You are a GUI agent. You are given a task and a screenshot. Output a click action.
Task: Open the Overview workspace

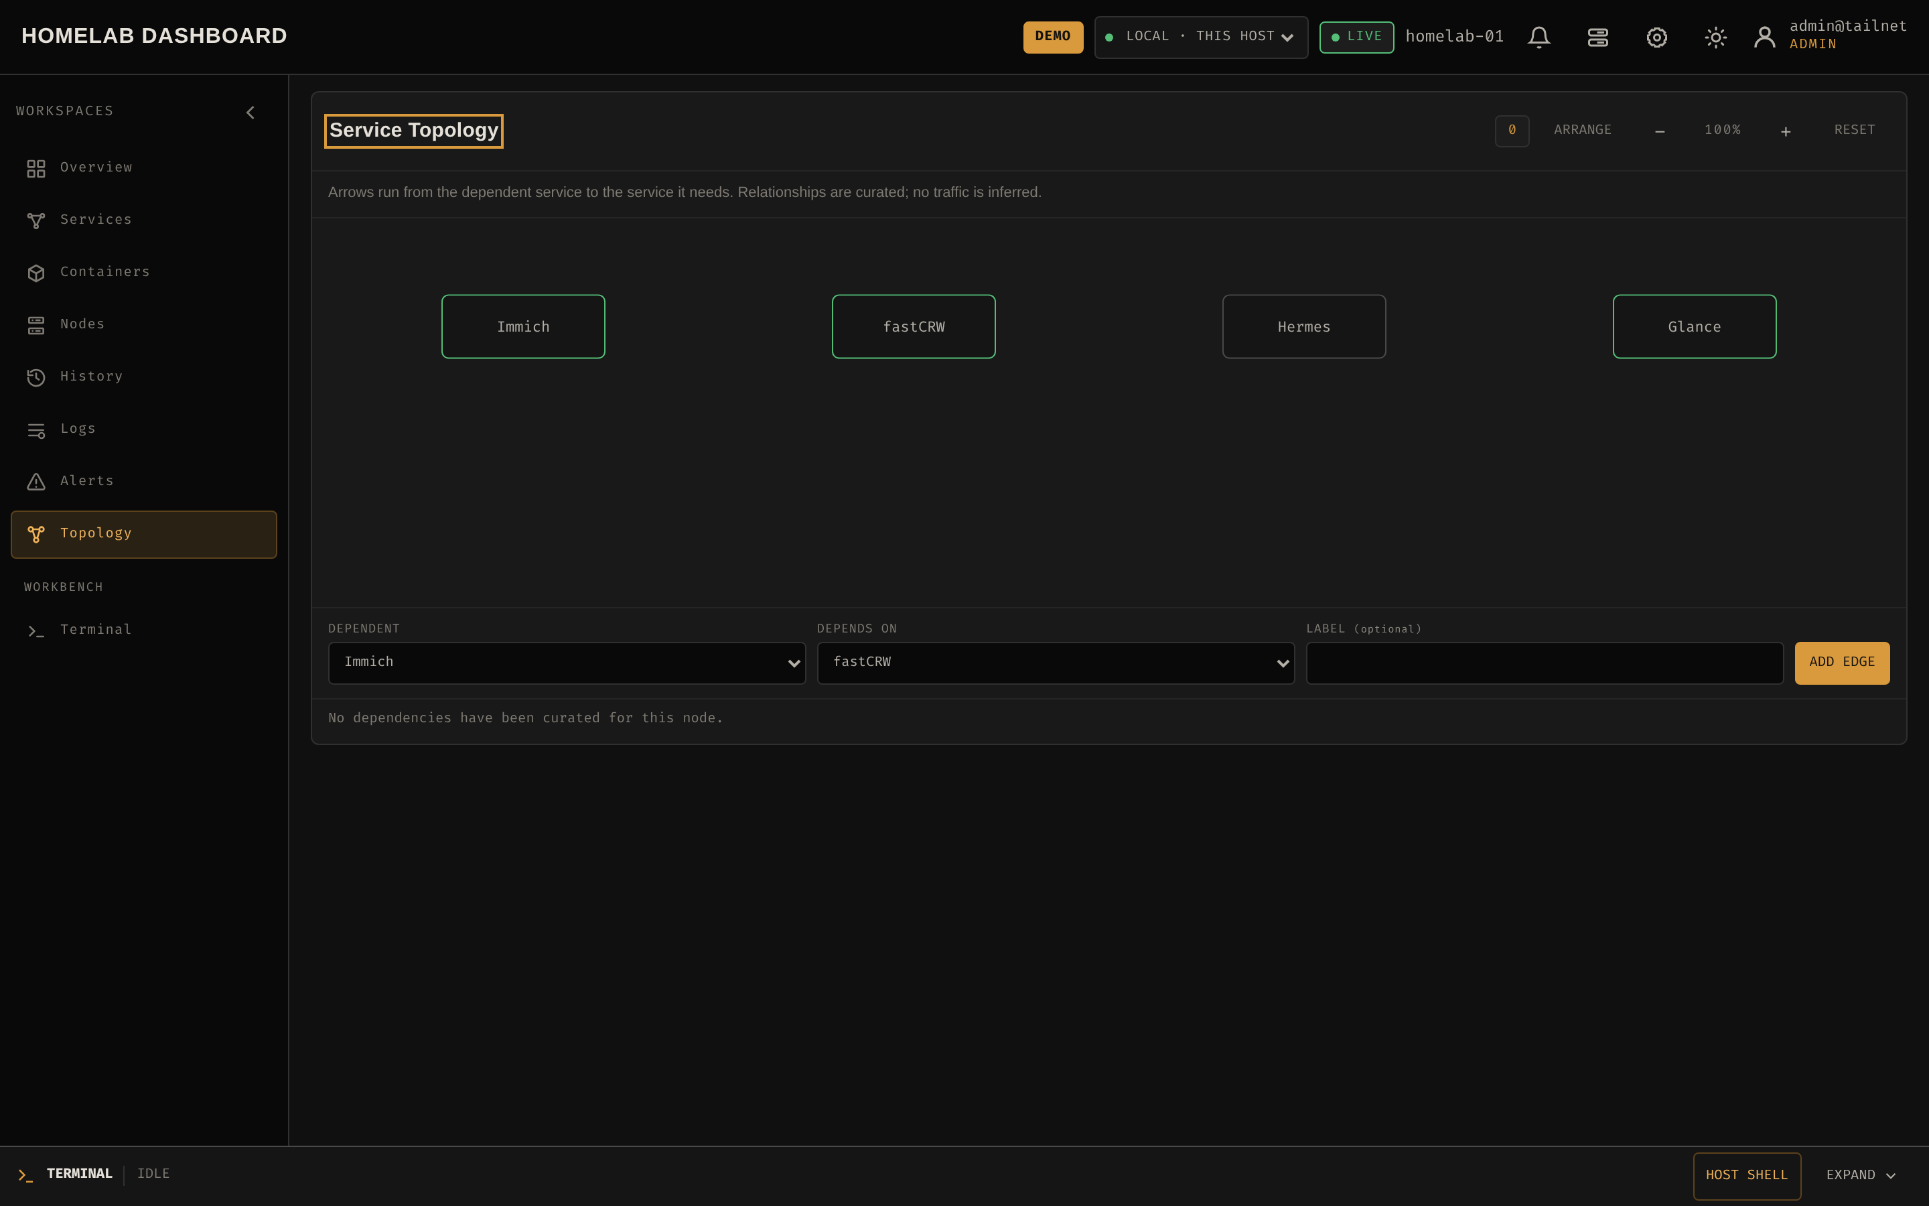pos(143,168)
